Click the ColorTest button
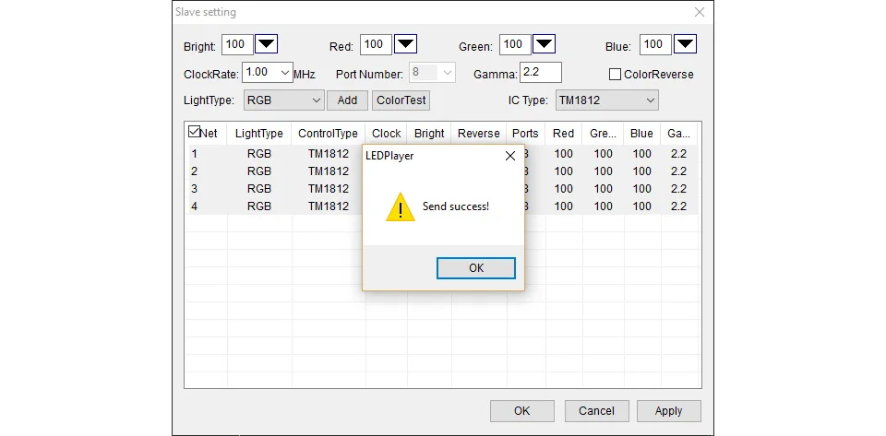Image resolution: width=886 pixels, height=436 pixels. 401,100
